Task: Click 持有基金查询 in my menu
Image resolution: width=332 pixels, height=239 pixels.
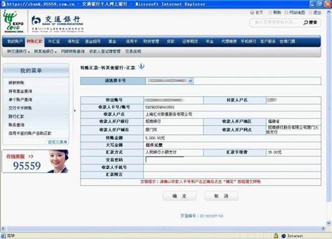Action: (x=20, y=91)
